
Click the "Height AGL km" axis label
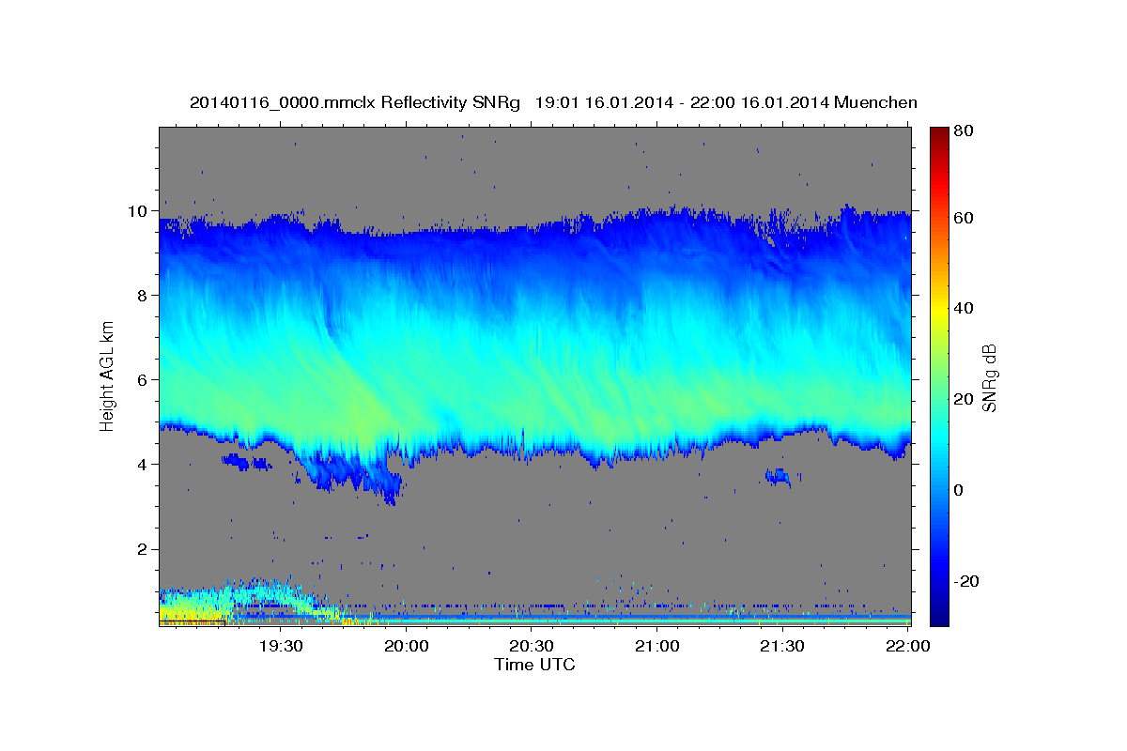pos(107,375)
